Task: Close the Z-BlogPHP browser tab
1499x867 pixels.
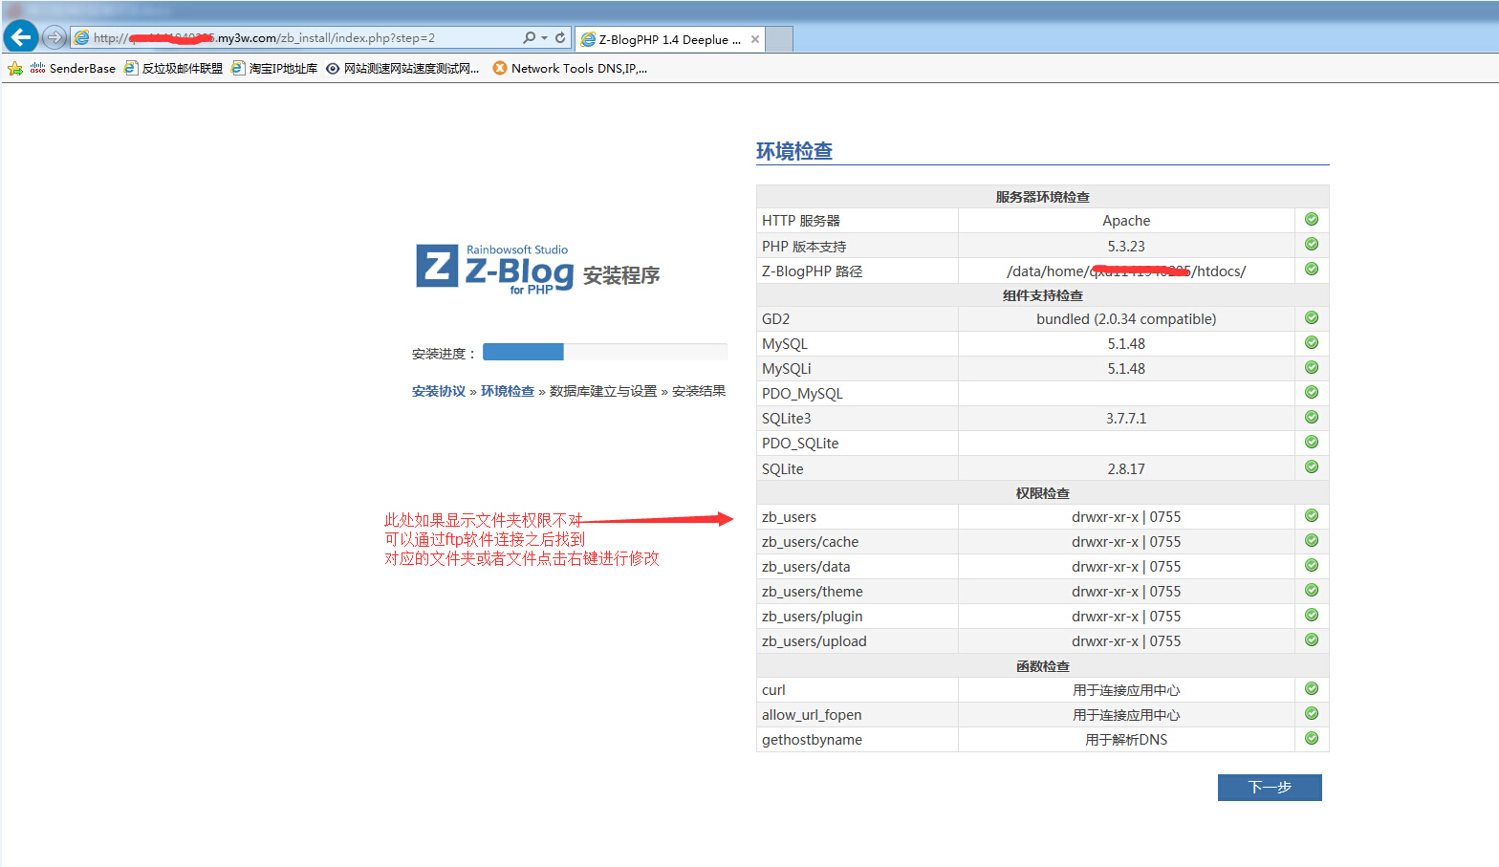Action: 755,39
